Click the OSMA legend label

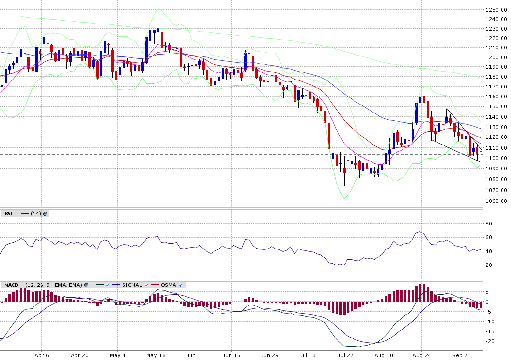168,285
